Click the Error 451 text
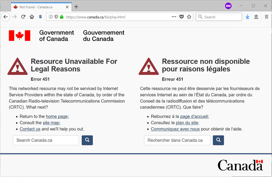 coord(40,79)
